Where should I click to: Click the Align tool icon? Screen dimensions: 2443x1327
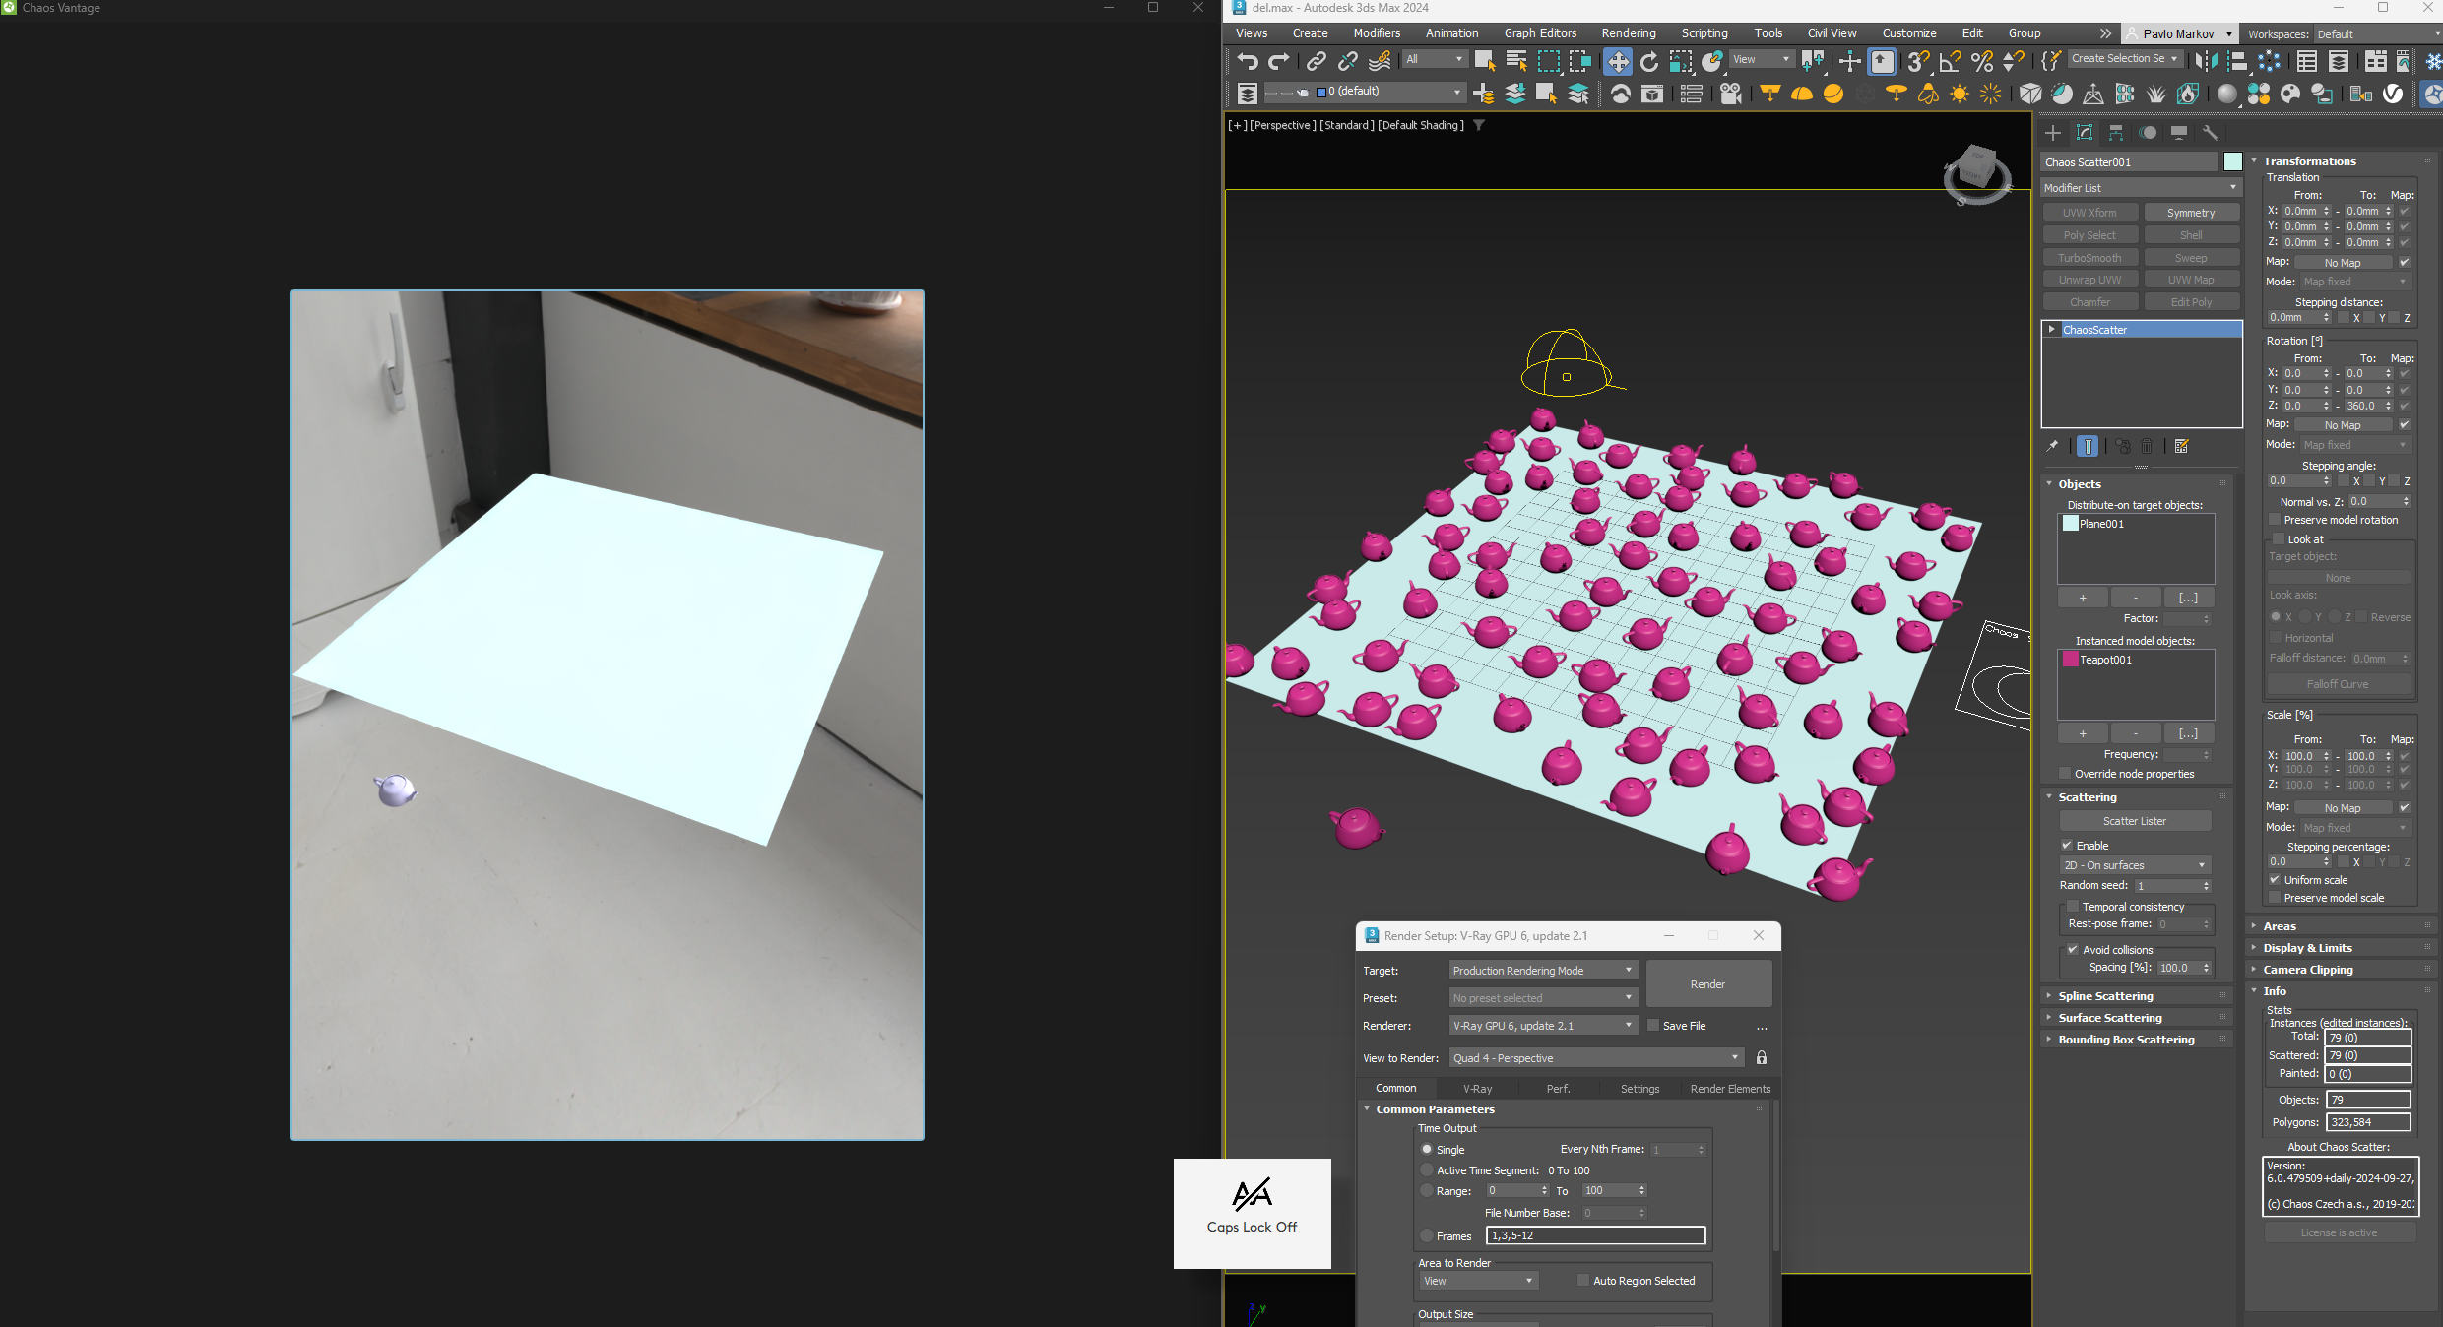coord(2237,62)
